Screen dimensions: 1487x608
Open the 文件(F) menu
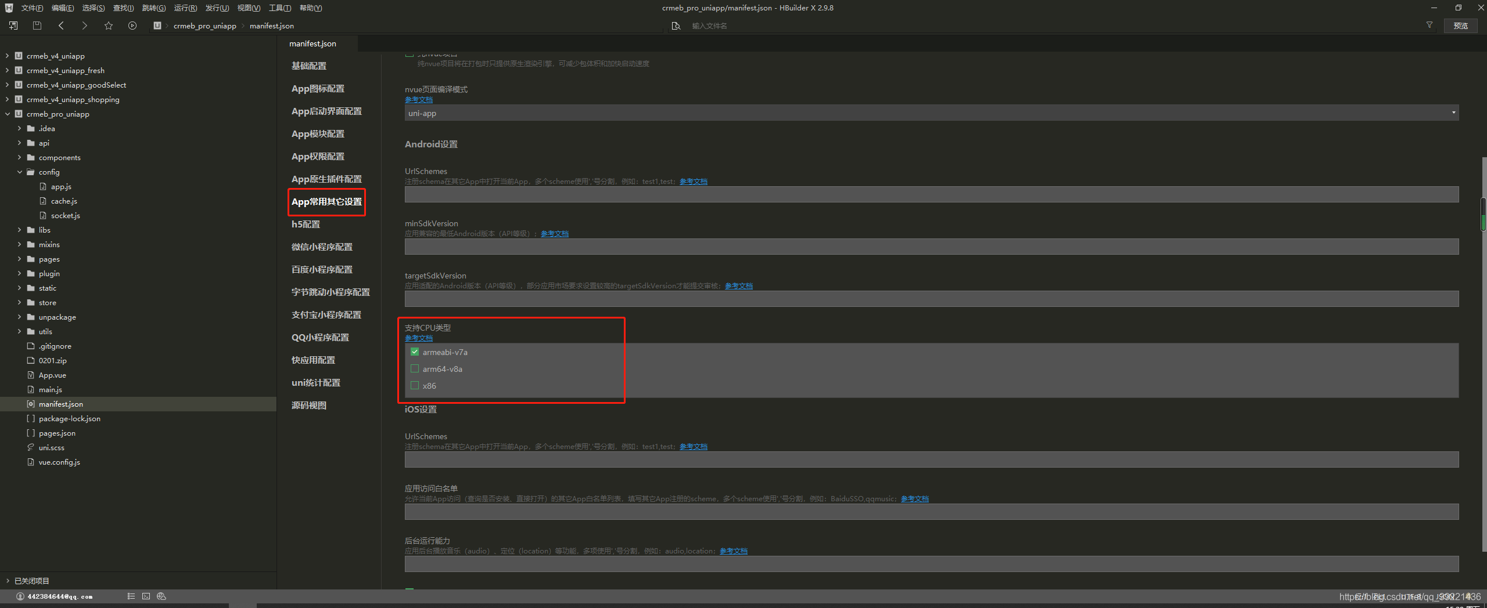33,8
